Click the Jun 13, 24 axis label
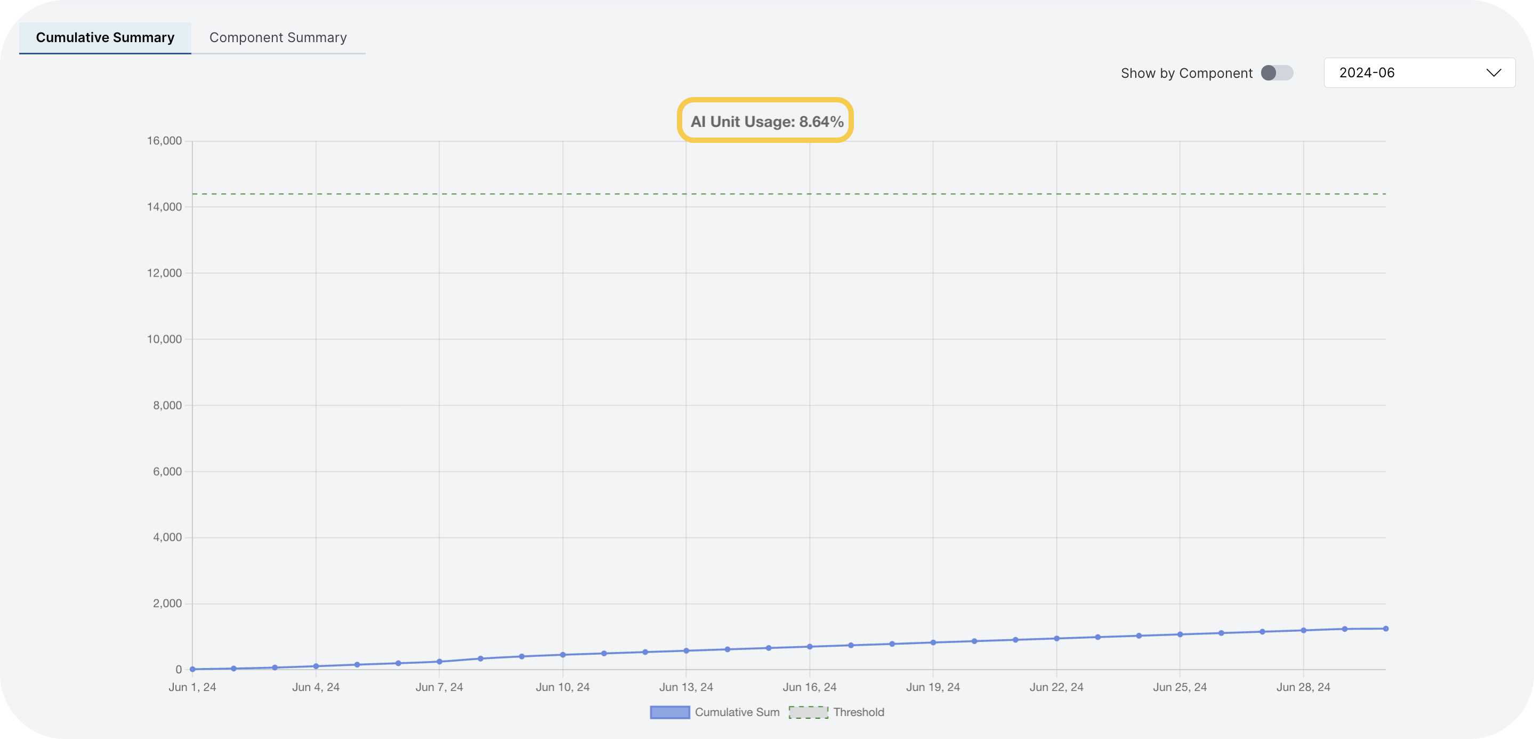The width and height of the screenshot is (1534, 739). [x=686, y=687]
